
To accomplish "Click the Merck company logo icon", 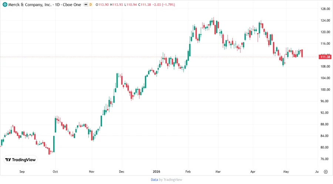I will 5,4.
